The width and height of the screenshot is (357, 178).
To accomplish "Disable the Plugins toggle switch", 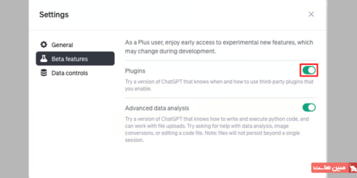I will [x=309, y=70].
